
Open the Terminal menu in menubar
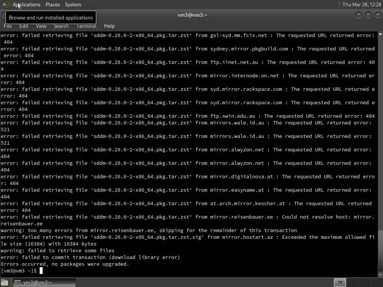(86, 26)
